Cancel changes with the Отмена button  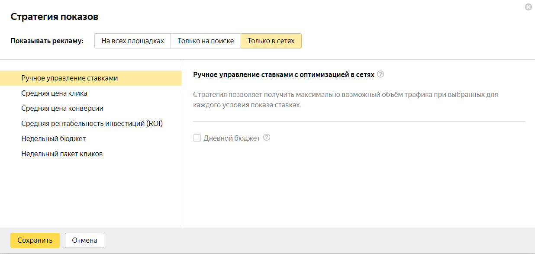coord(84,240)
